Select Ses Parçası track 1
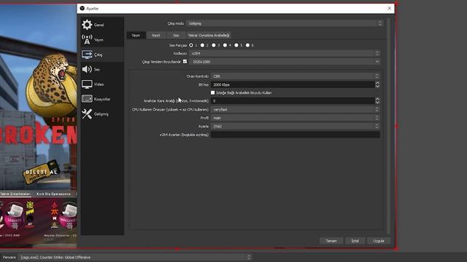The width and height of the screenshot is (467, 262). pyautogui.click(x=191, y=45)
